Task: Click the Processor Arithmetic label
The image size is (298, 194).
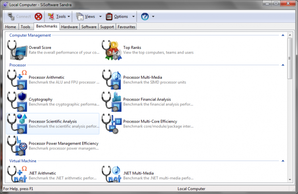Action: [46, 77]
